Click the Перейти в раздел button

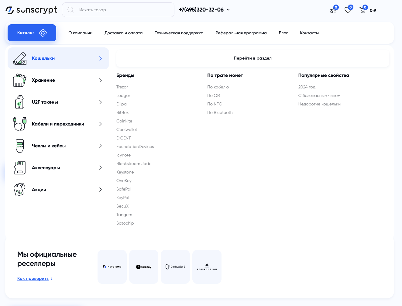click(x=253, y=58)
